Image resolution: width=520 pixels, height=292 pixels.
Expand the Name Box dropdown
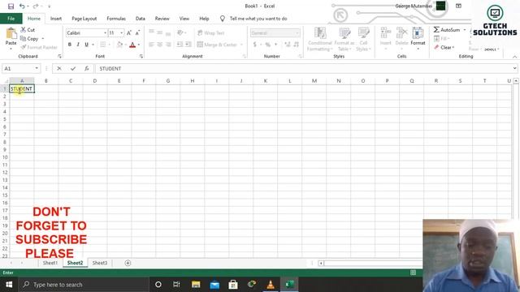37,68
